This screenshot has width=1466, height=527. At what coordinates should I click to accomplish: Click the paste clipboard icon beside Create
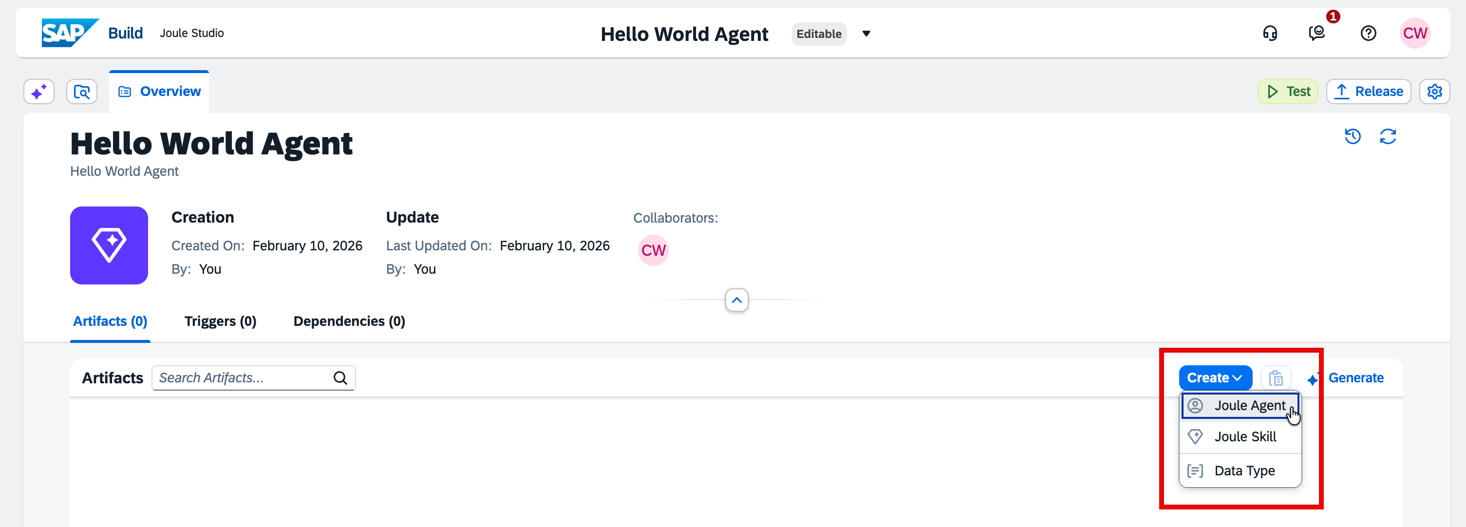(x=1276, y=378)
